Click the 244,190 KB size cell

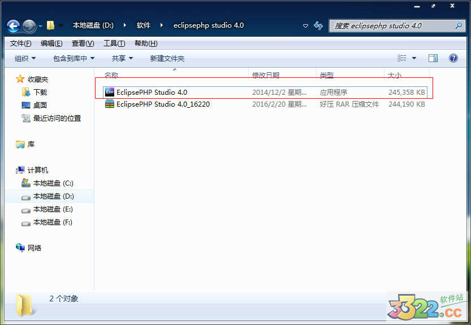pos(407,104)
